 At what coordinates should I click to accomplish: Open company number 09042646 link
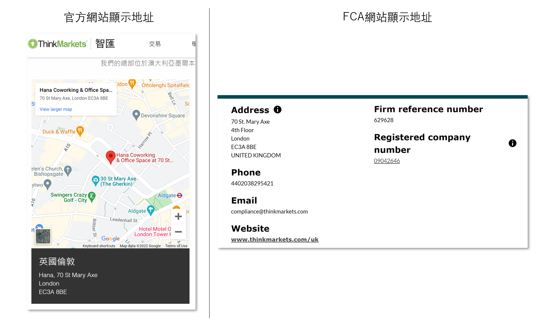tap(387, 161)
